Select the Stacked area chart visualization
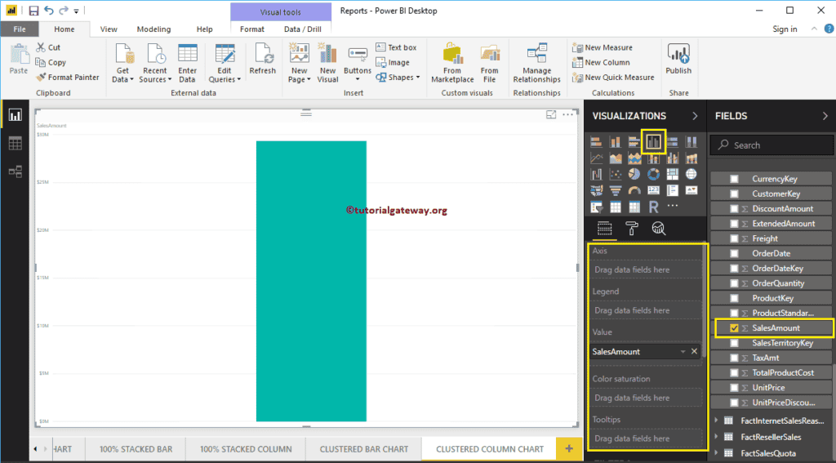This screenshot has height=463, width=836. [634, 158]
